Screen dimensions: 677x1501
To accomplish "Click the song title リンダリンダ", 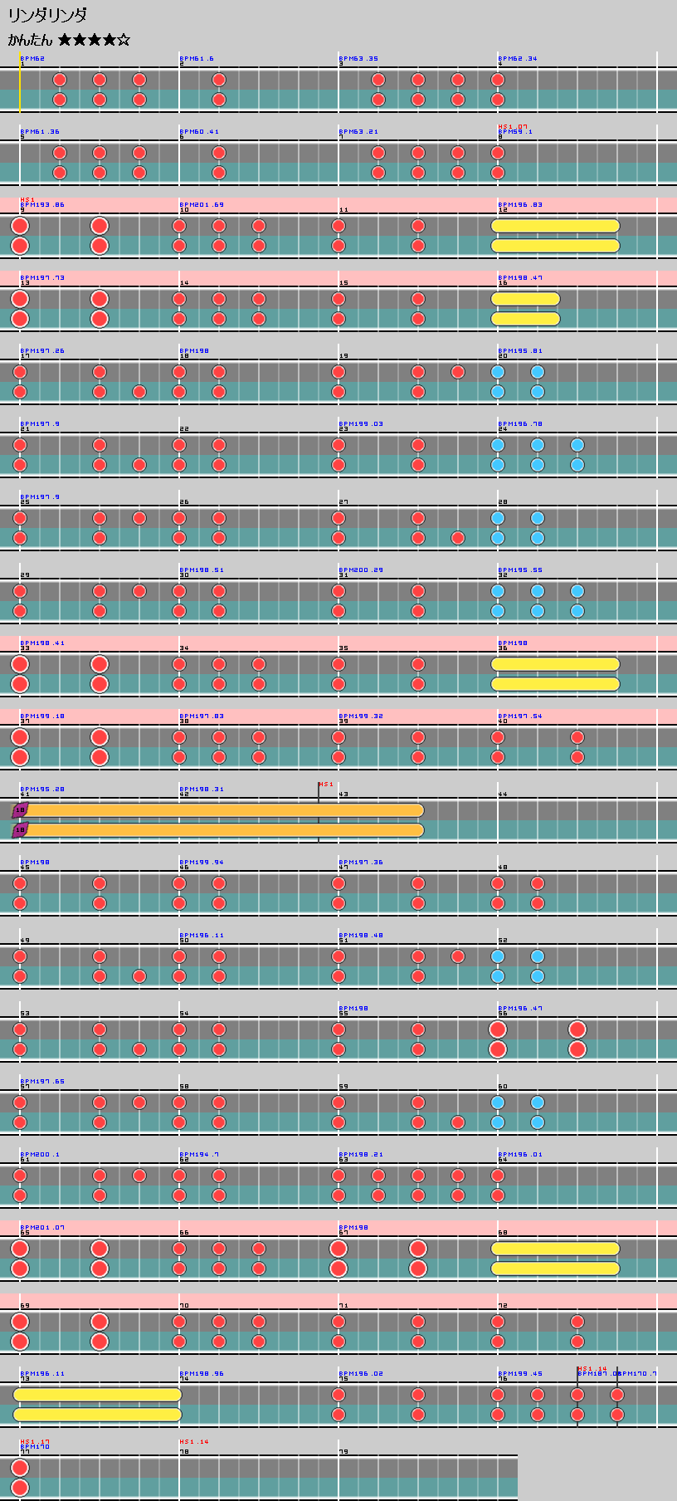I will (47, 15).
